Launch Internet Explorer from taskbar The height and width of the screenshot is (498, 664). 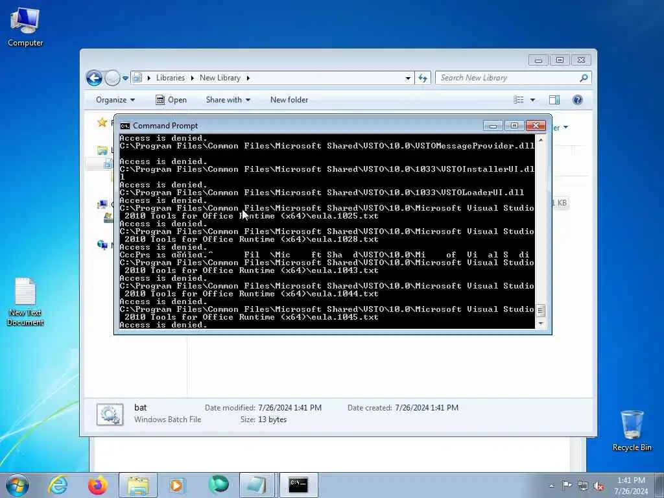(58, 485)
